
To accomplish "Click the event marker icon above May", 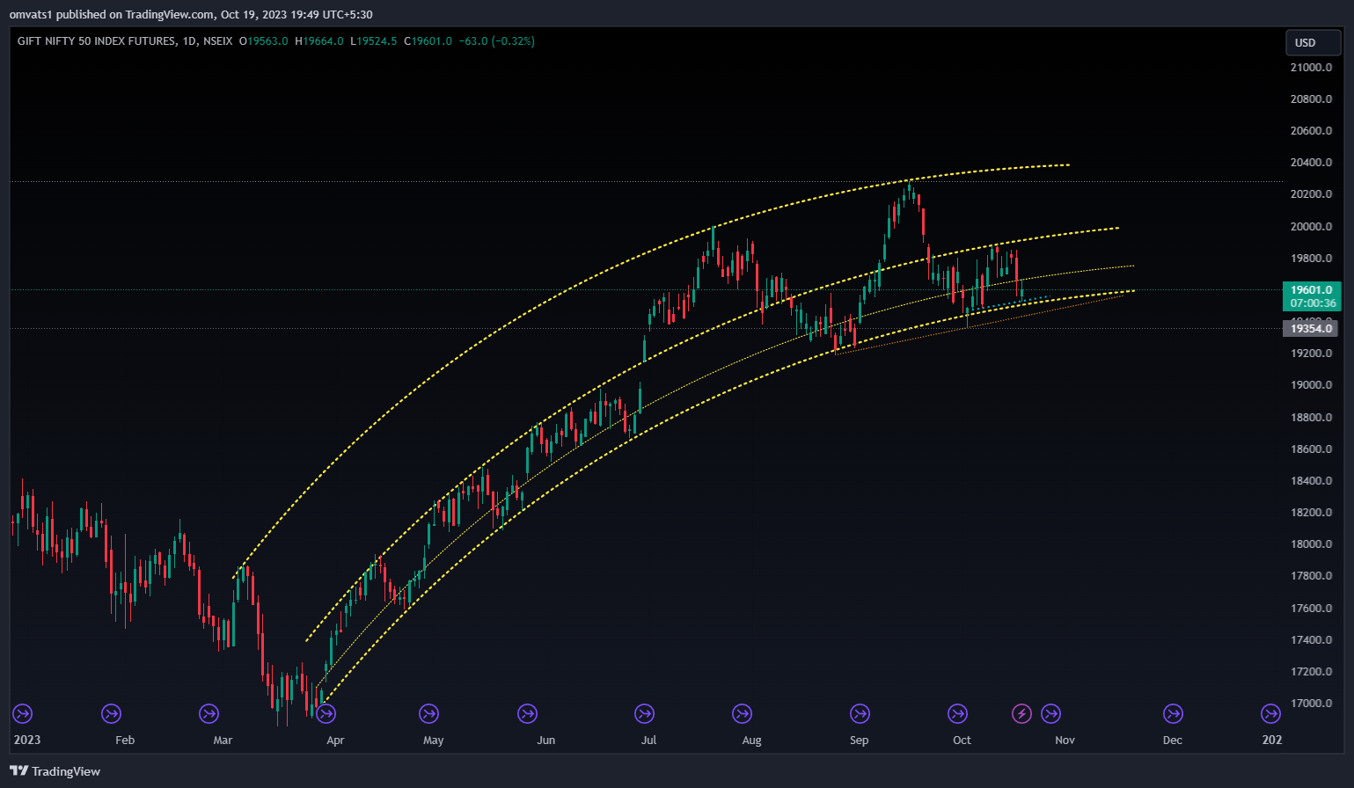I will click(x=428, y=713).
